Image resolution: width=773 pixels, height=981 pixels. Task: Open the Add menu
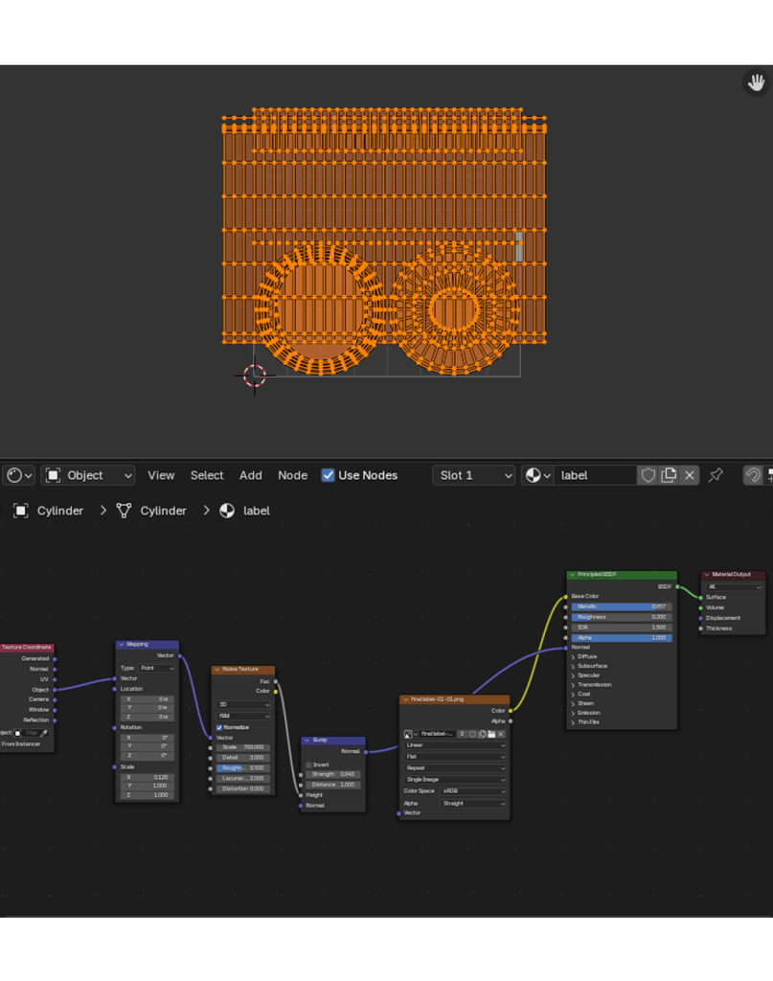pos(250,475)
